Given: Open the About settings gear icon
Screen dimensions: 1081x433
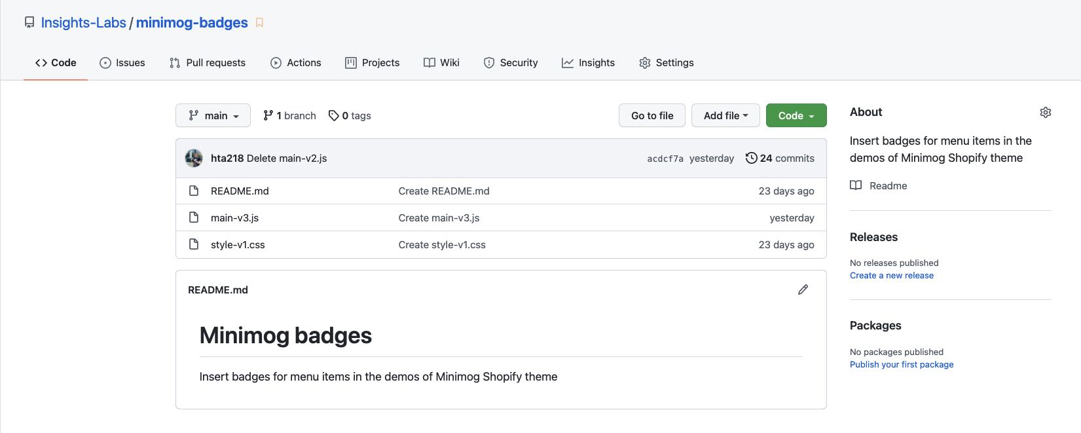Looking at the screenshot, I should pyautogui.click(x=1046, y=113).
